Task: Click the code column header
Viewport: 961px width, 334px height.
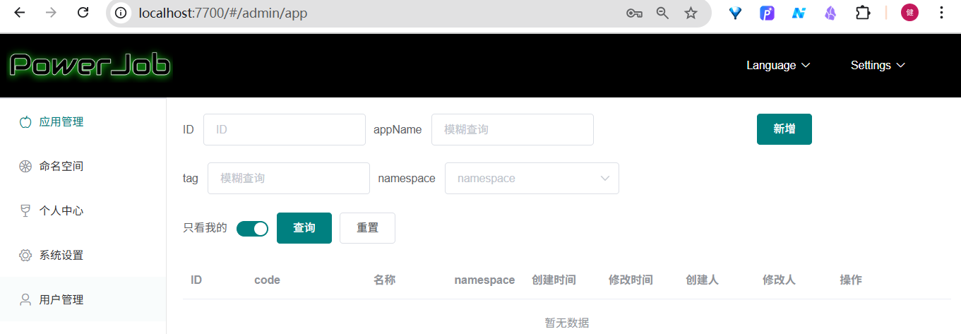Action: [x=267, y=280]
